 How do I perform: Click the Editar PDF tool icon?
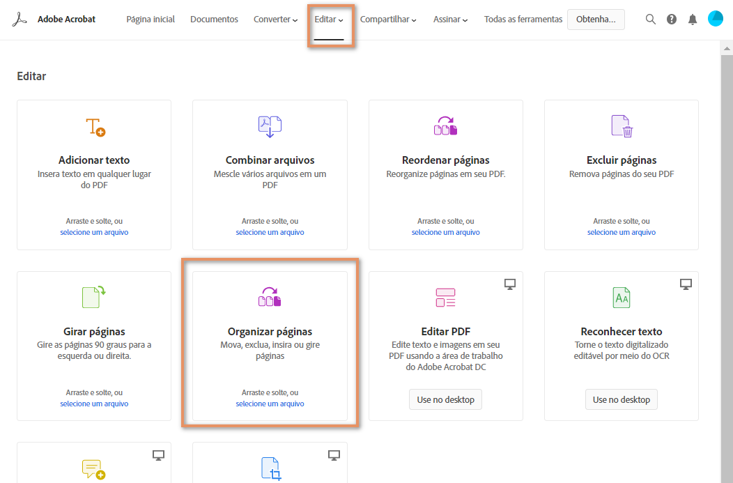tap(445, 298)
